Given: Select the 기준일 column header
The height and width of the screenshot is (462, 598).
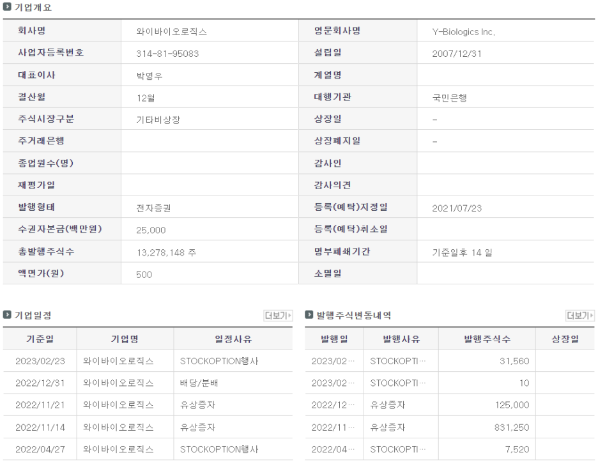Looking at the screenshot, I should click(40, 339).
